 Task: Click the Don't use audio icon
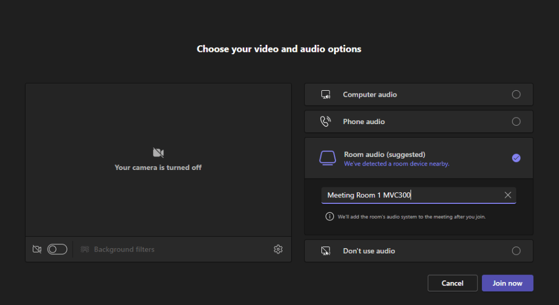coord(326,251)
